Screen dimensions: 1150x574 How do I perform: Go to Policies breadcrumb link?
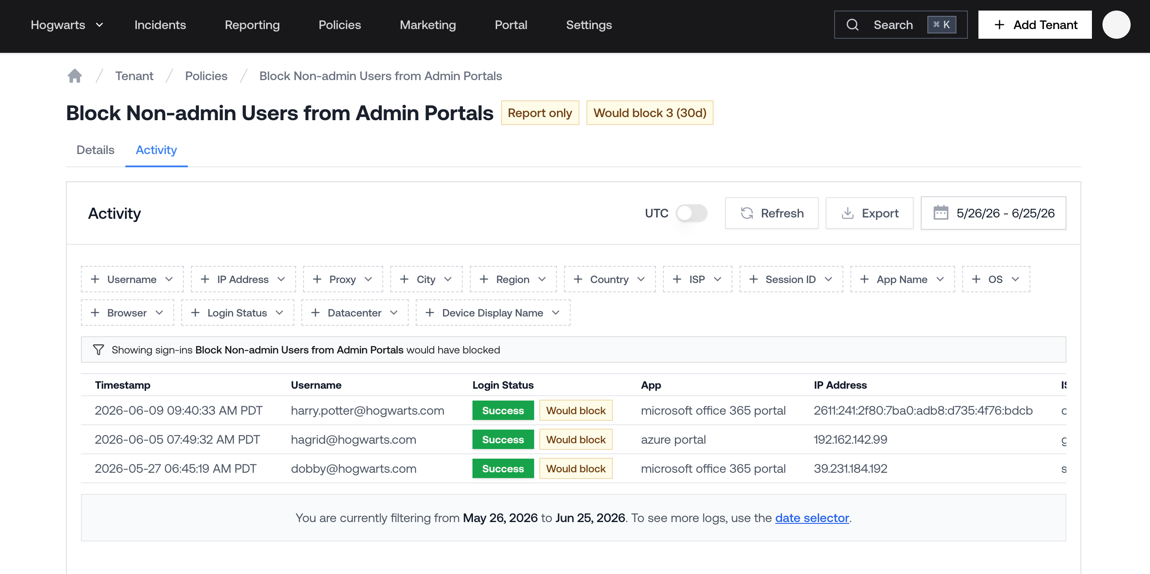point(206,76)
